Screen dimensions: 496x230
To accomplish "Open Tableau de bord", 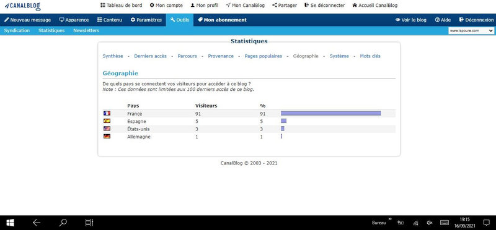I will coord(121,6).
